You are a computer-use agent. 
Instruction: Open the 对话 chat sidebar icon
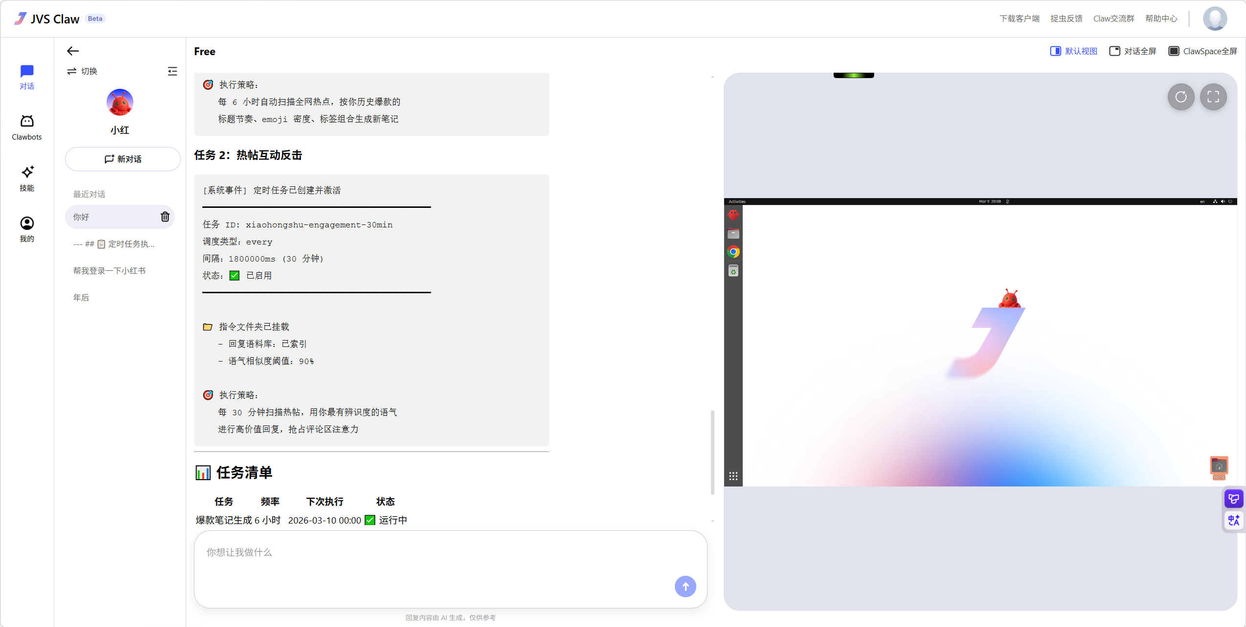27,76
